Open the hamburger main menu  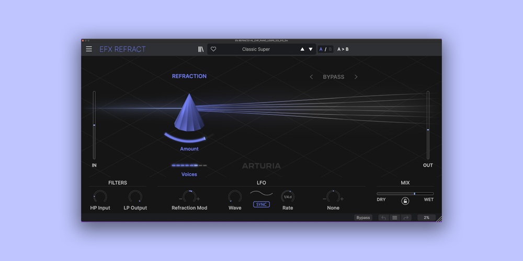click(x=89, y=49)
